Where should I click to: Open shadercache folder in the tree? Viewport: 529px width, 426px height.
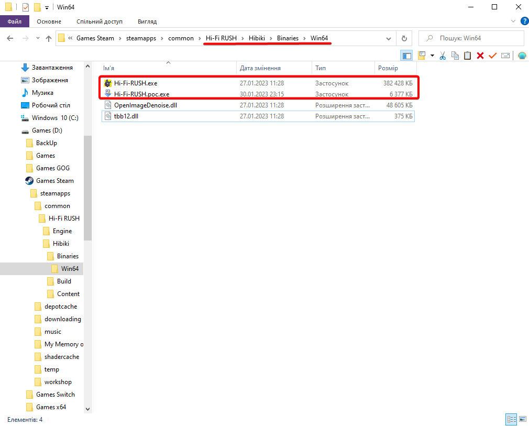coord(57,357)
